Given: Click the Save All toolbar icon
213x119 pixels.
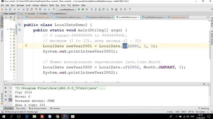Looking at the screenshot, I should (x=6, y=10).
